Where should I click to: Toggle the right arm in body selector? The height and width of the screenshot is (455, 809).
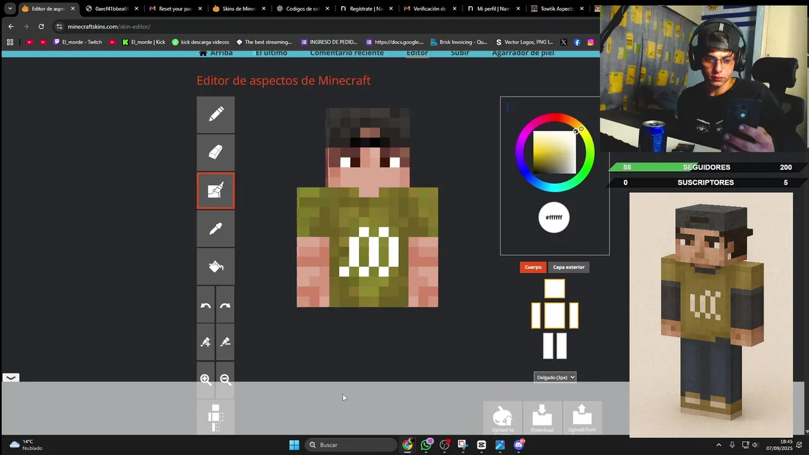pos(573,315)
